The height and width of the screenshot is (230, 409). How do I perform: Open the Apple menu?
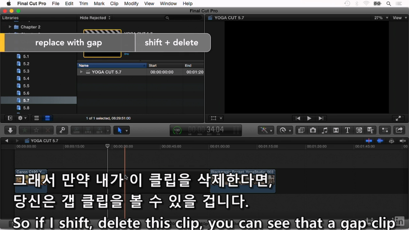pos(9,4)
